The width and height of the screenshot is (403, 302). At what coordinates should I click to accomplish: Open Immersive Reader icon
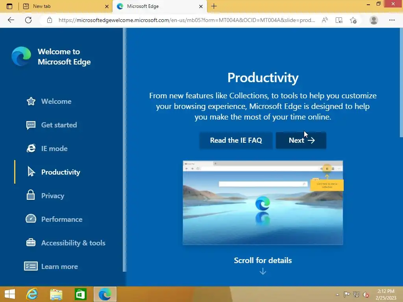[339, 20]
